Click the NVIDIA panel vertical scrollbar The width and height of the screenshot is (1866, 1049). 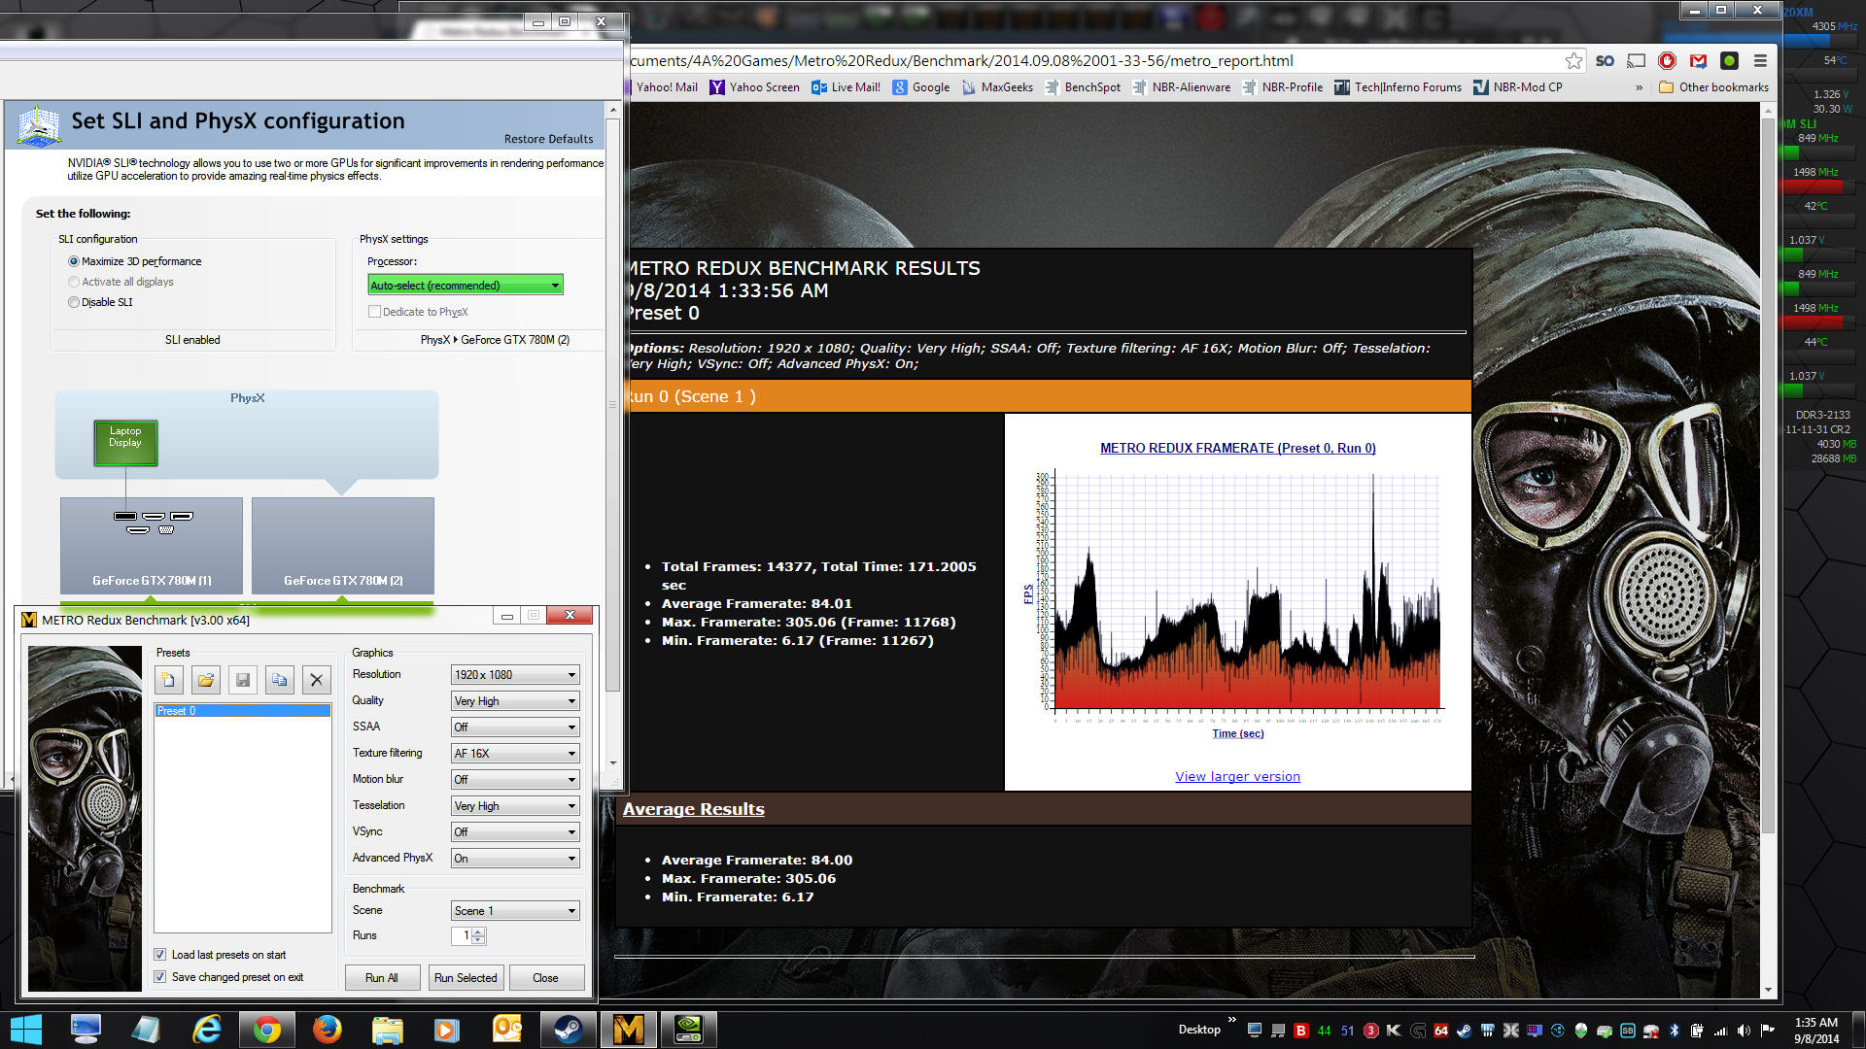pos(612,404)
